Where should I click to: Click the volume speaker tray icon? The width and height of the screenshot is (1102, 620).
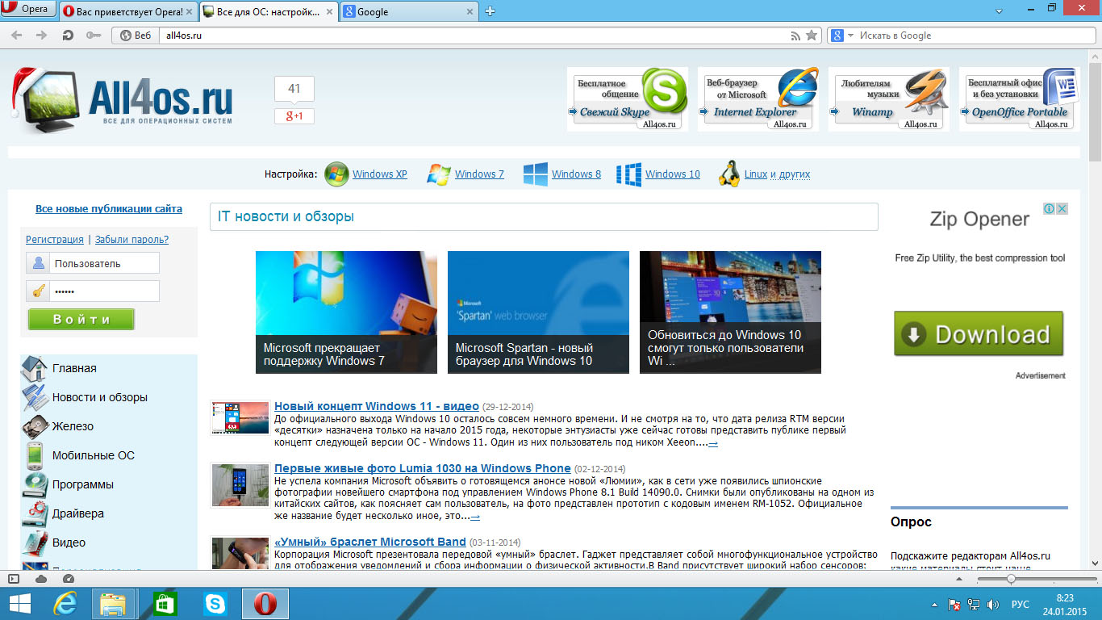[x=992, y=604]
